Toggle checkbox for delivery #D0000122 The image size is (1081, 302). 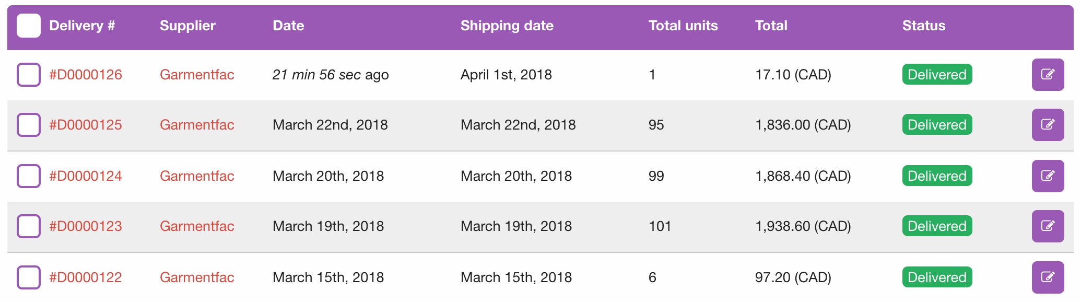[29, 277]
